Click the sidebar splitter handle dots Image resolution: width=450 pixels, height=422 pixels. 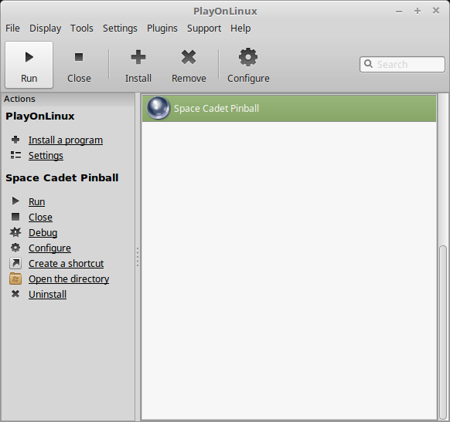[138, 257]
